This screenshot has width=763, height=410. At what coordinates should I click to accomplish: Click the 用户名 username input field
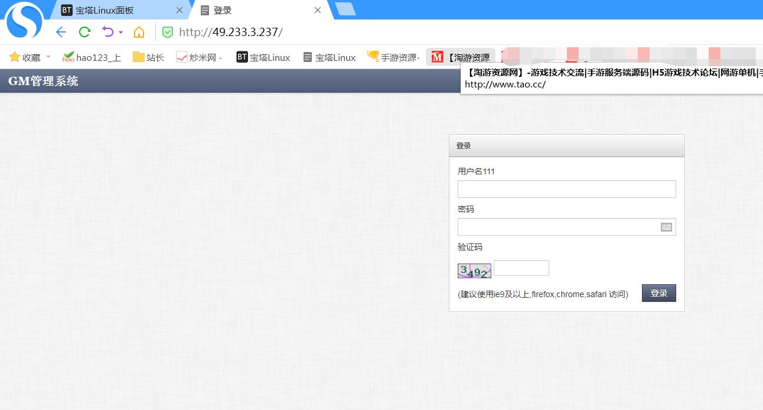coord(566,189)
